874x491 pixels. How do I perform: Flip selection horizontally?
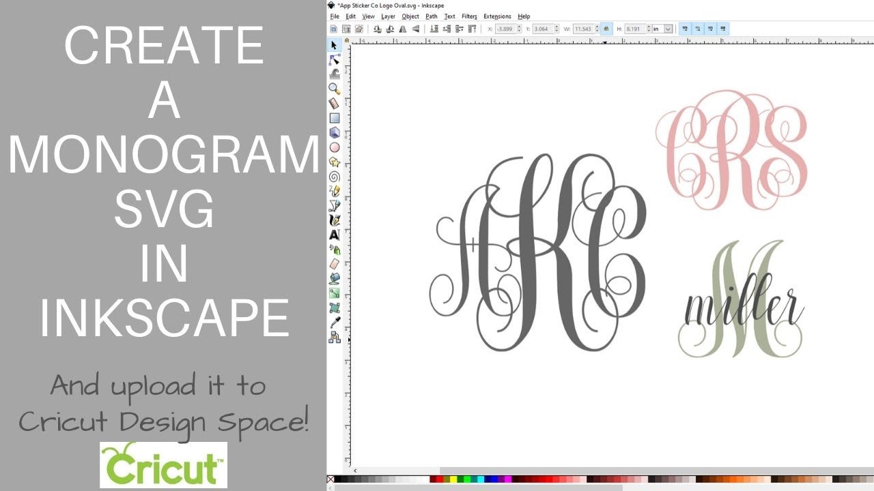tap(403, 29)
